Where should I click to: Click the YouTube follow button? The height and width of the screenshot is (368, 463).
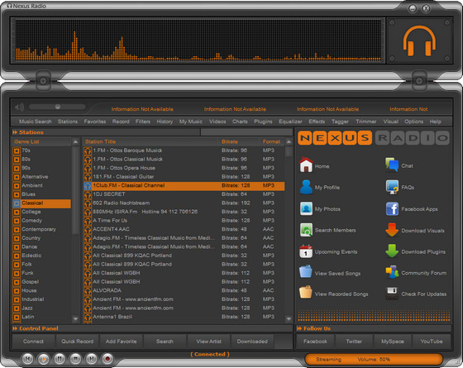(x=432, y=342)
